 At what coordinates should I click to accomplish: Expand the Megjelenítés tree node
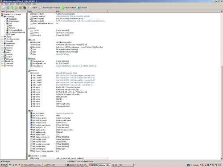point(2,43)
